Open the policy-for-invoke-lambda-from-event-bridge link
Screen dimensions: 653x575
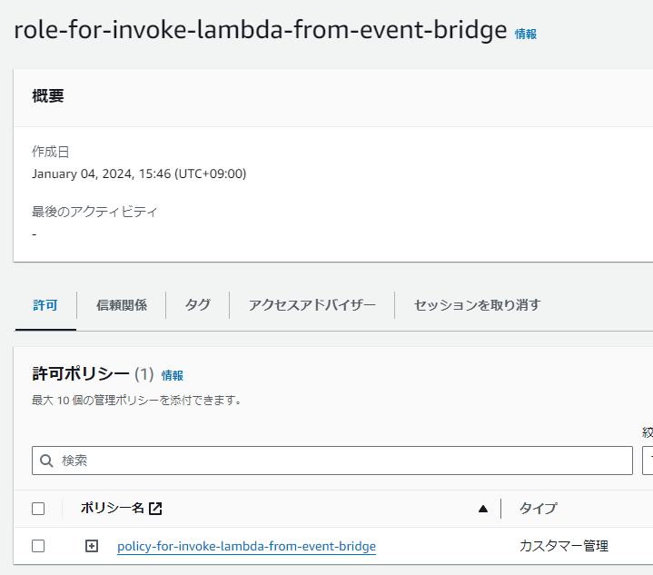coord(246,546)
